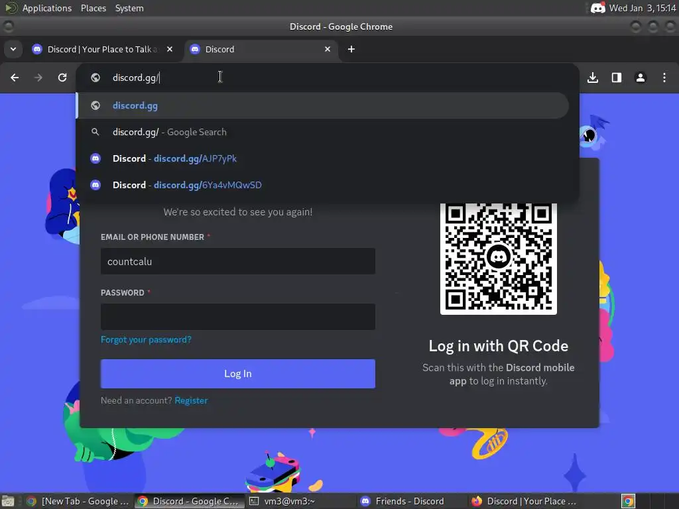The image size is (679, 509).
Task: Choose the discord.gg autocomplete suggestion
Action: pyautogui.click(x=323, y=105)
